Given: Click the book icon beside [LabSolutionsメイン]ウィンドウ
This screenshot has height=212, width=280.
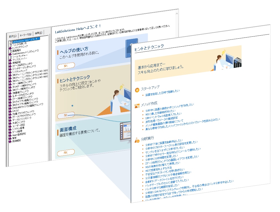Looking at the screenshot, I should tap(10, 54).
